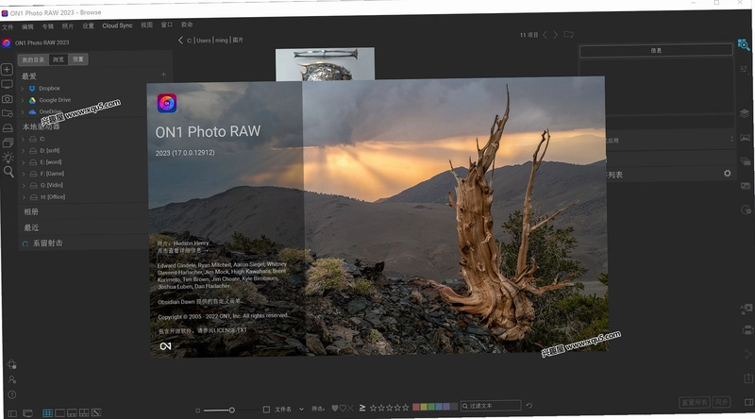Open the 编辑 menu

point(27,26)
